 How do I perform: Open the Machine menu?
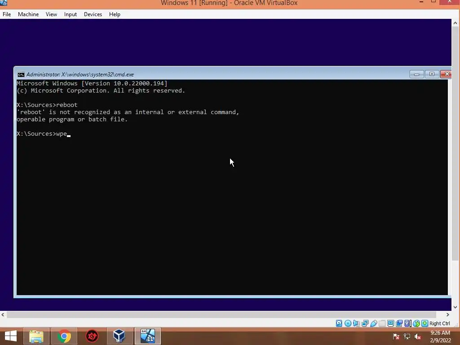click(28, 14)
